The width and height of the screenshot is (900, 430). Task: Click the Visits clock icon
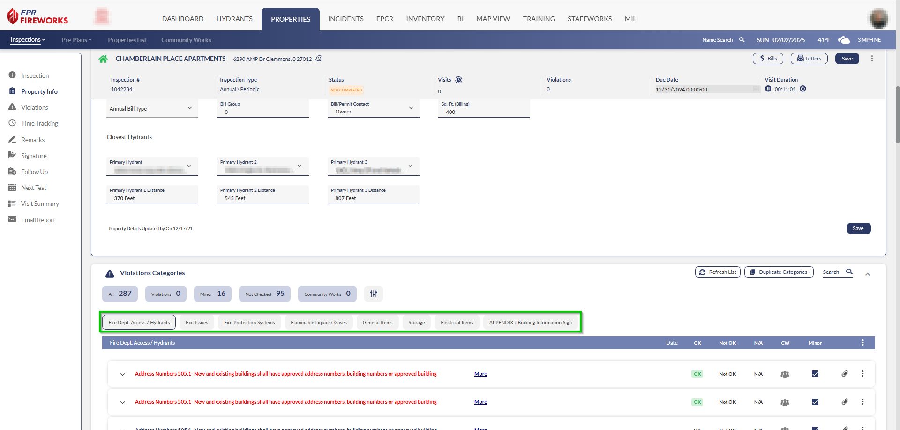459,80
